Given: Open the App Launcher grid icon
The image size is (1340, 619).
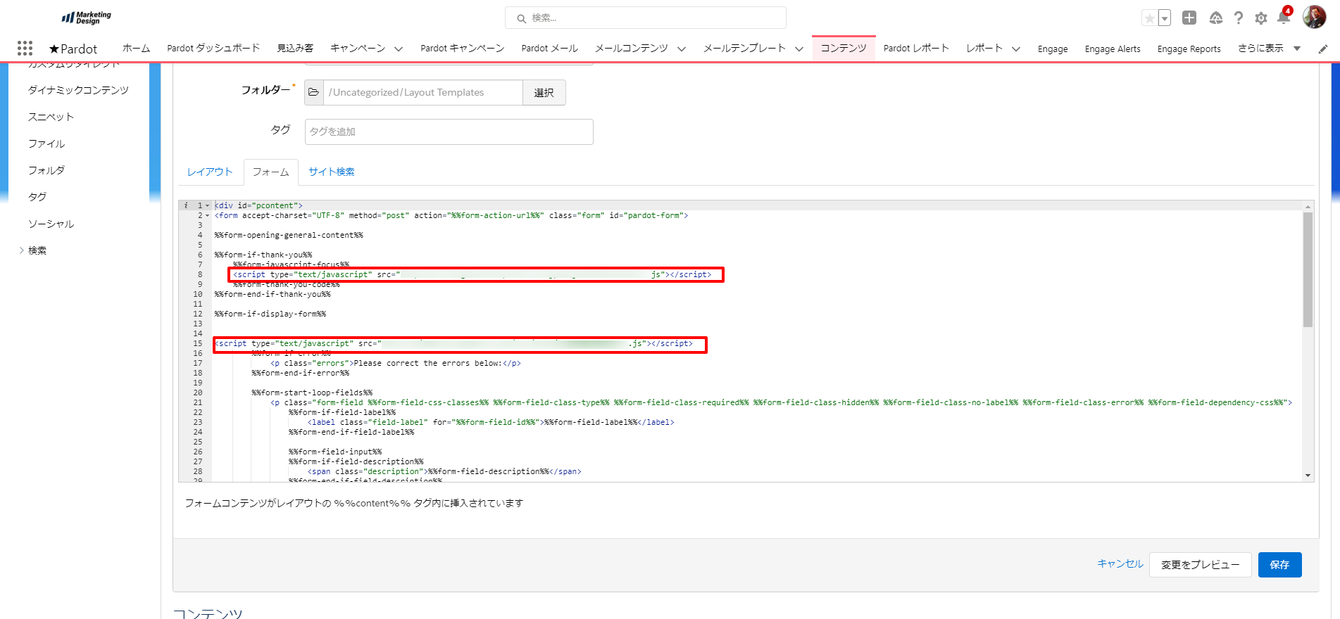Looking at the screenshot, I should pos(25,48).
